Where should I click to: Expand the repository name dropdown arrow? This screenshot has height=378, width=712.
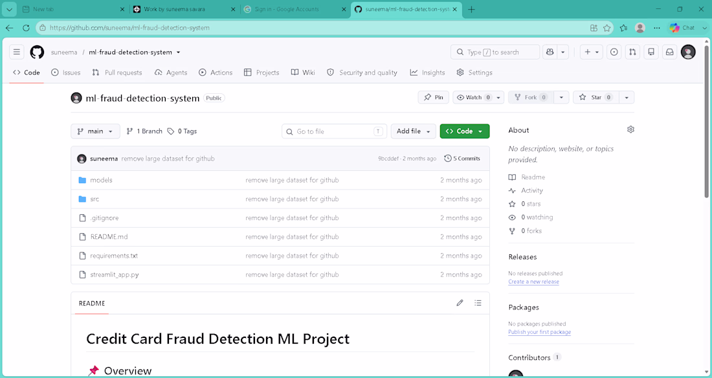(178, 52)
